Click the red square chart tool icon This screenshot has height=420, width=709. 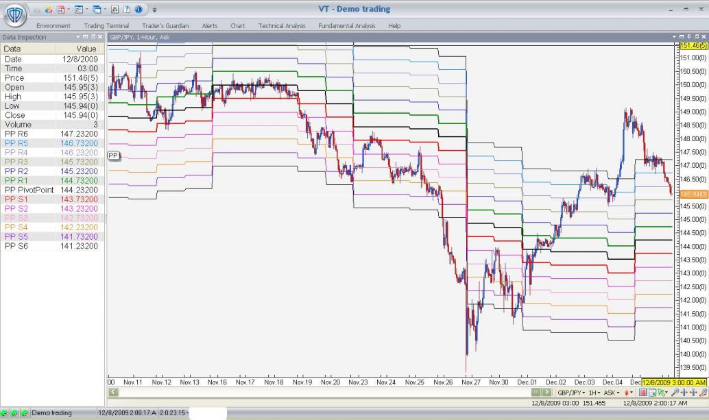[x=642, y=393]
